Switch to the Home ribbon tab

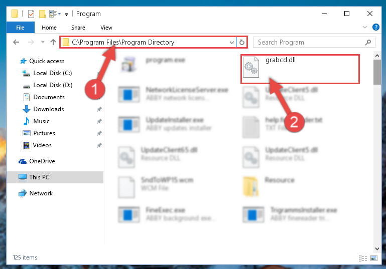[49, 28]
